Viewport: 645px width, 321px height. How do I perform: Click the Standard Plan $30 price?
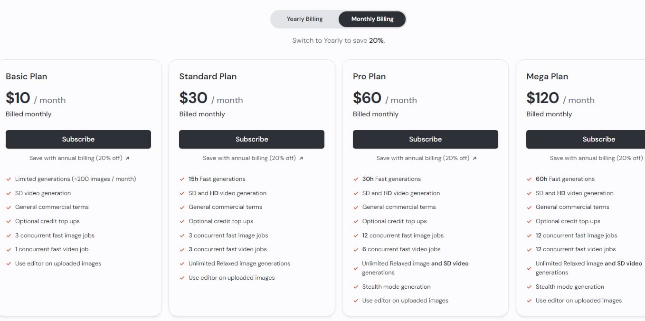(x=193, y=98)
